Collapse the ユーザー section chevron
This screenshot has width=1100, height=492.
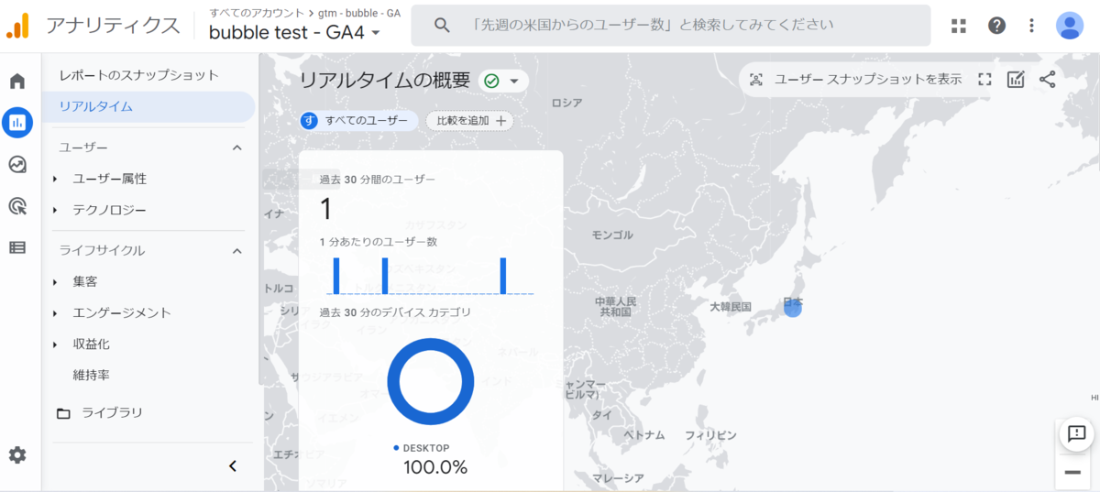coord(236,148)
